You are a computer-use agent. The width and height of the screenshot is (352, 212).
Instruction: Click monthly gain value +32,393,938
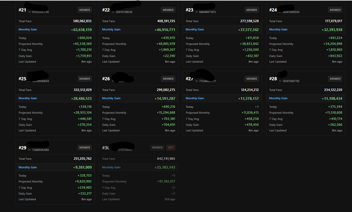[332, 30]
